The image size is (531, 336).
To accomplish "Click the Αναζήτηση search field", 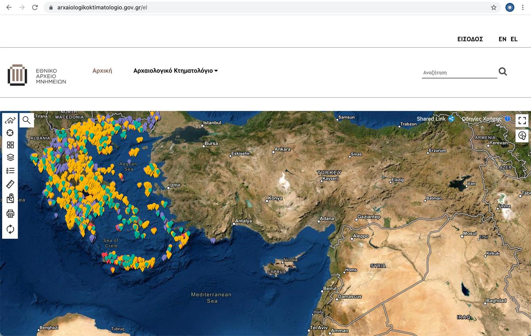I will [x=459, y=73].
